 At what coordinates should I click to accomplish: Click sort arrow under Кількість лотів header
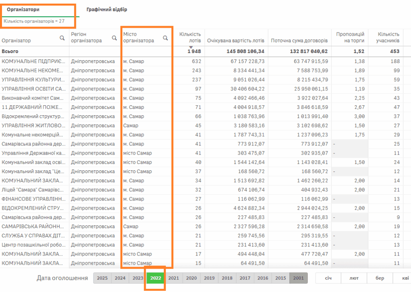pos(191,47)
